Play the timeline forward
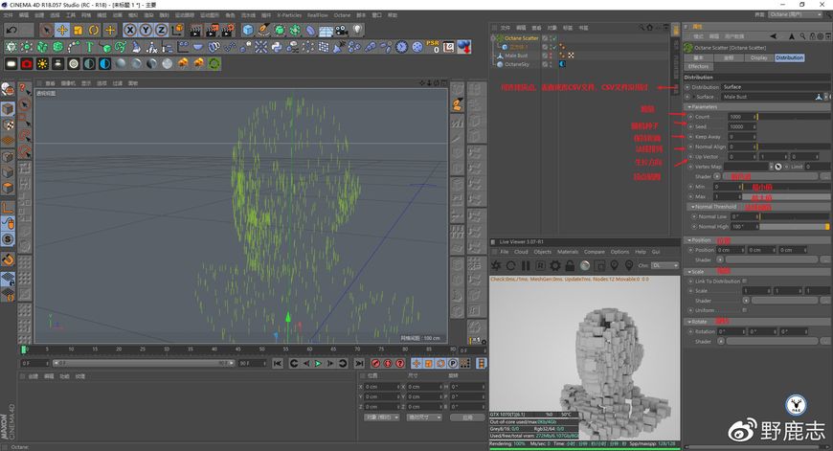This screenshot has width=833, height=451. pyautogui.click(x=318, y=363)
